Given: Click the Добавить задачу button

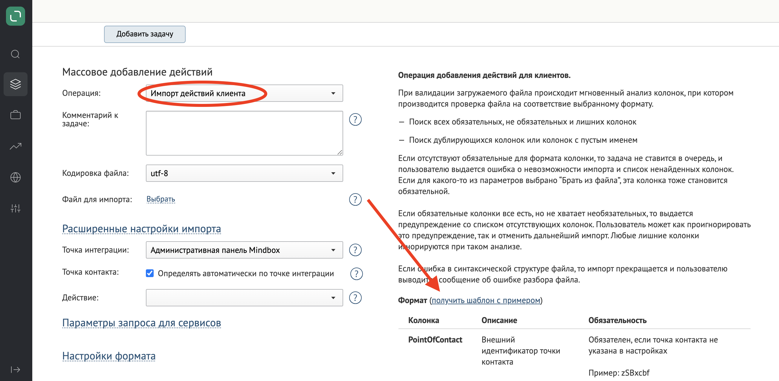Looking at the screenshot, I should (145, 34).
